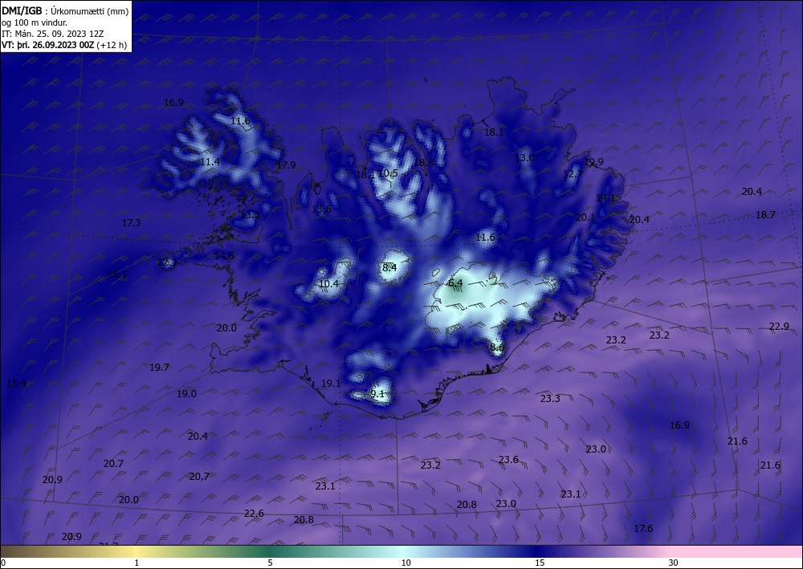Click the 15.4 value at the left edge
This screenshot has height=569, width=803.
16,383
